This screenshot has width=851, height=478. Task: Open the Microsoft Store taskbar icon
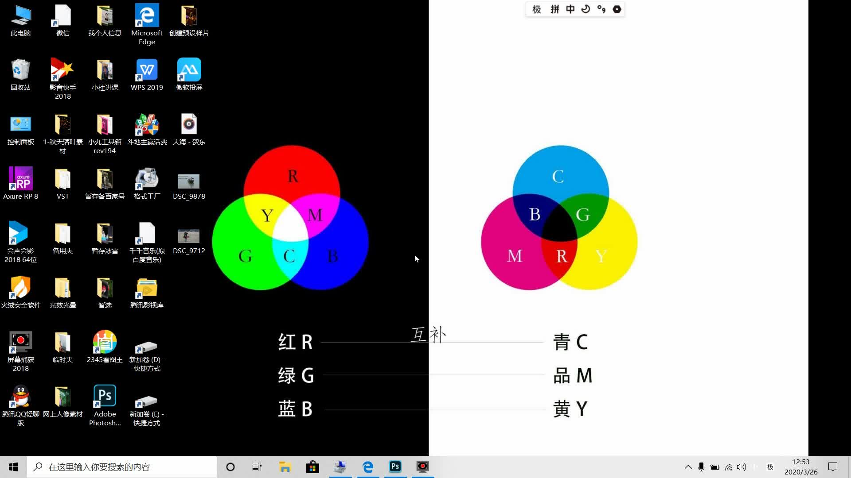click(x=312, y=466)
